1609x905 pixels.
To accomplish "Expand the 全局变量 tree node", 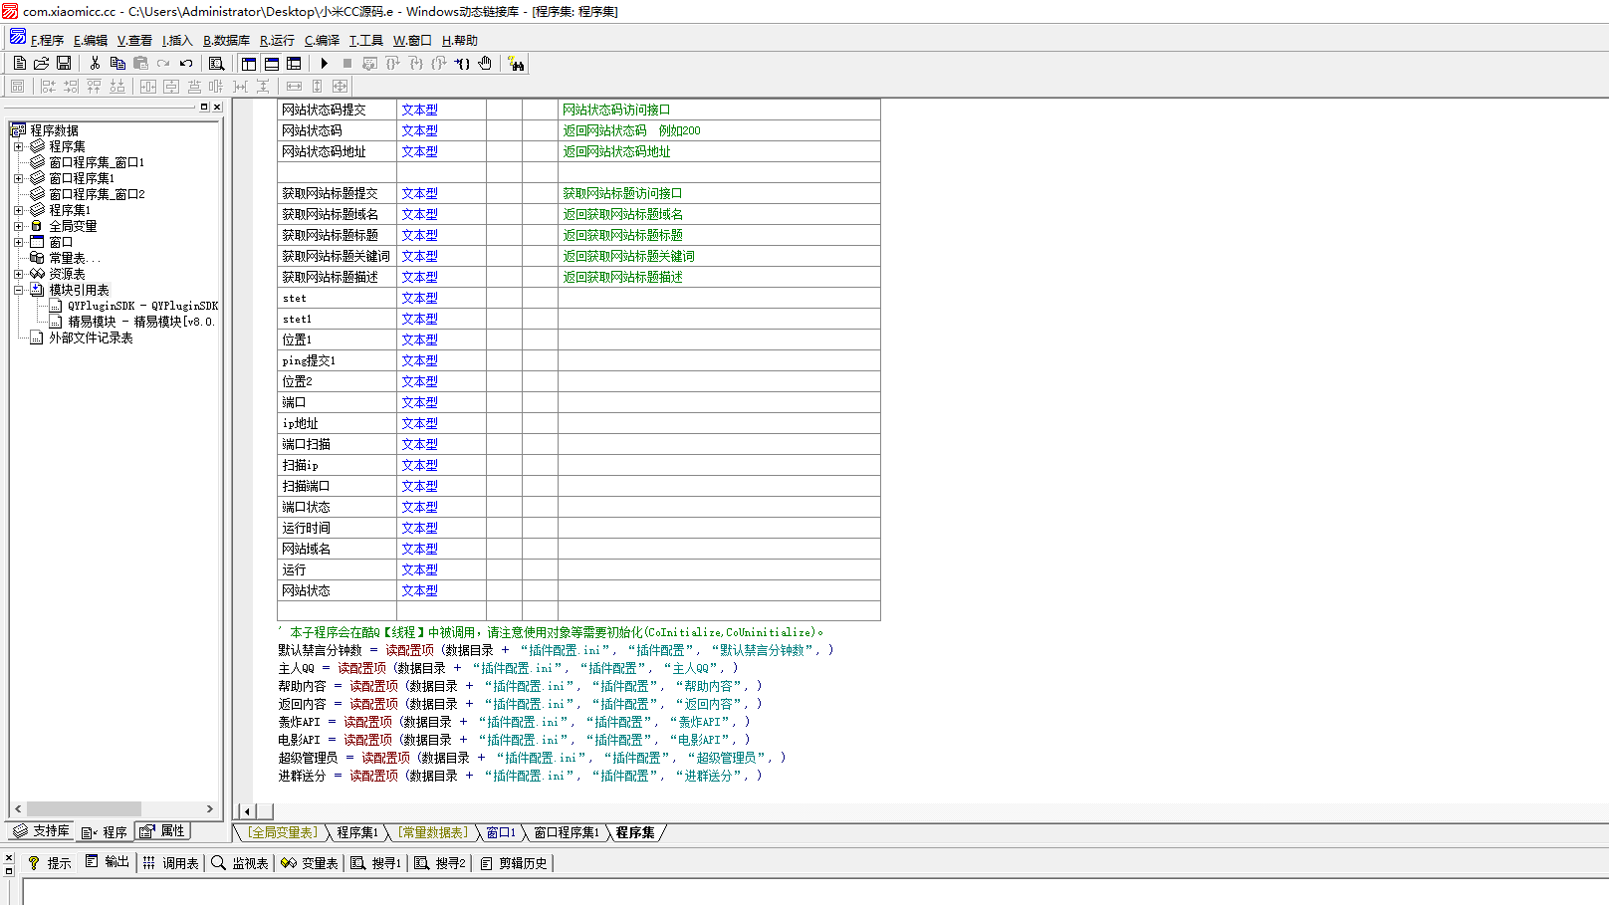I will (18, 226).
